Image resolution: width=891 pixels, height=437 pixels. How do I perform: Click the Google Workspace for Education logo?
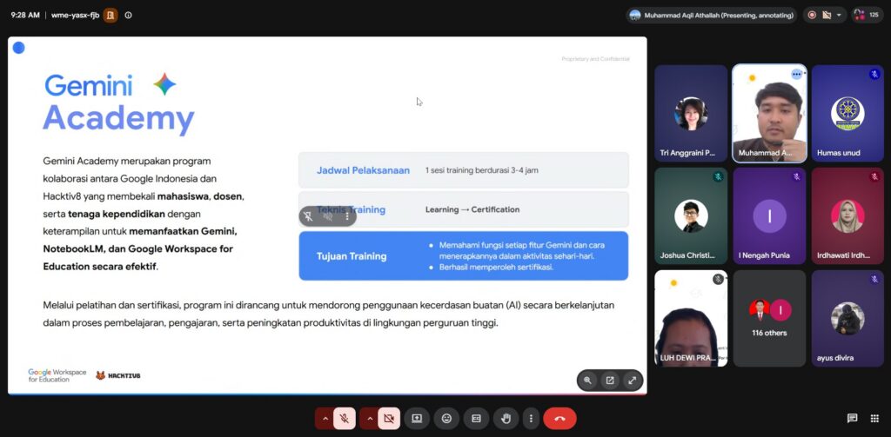pyautogui.click(x=57, y=375)
